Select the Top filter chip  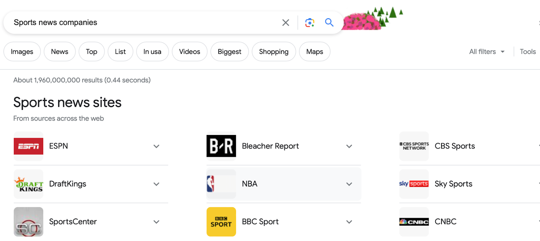tap(91, 51)
